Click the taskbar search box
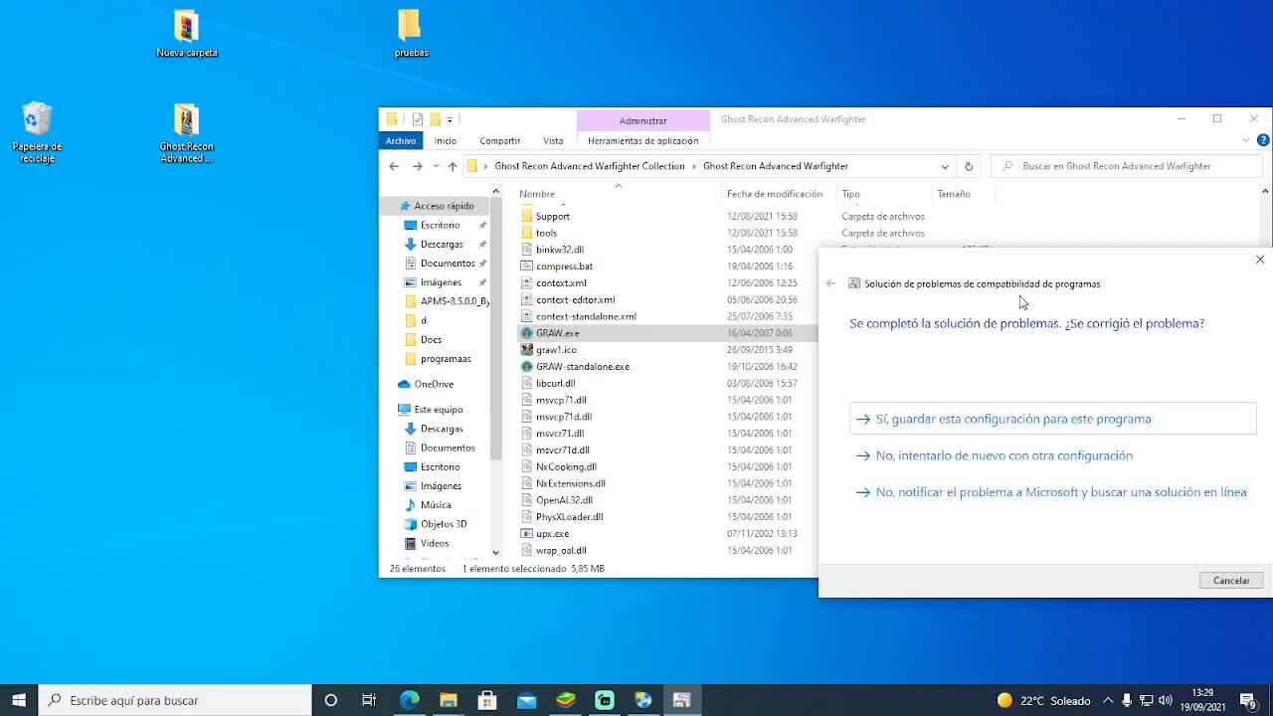 pos(175,700)
